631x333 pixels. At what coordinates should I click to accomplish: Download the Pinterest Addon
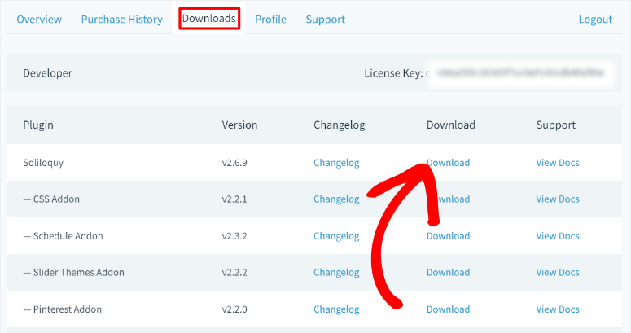click(x=449, y=309)
